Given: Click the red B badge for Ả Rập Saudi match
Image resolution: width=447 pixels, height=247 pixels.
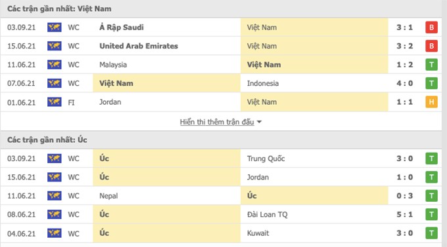Looking at the screenshot, I should [431, 28].
